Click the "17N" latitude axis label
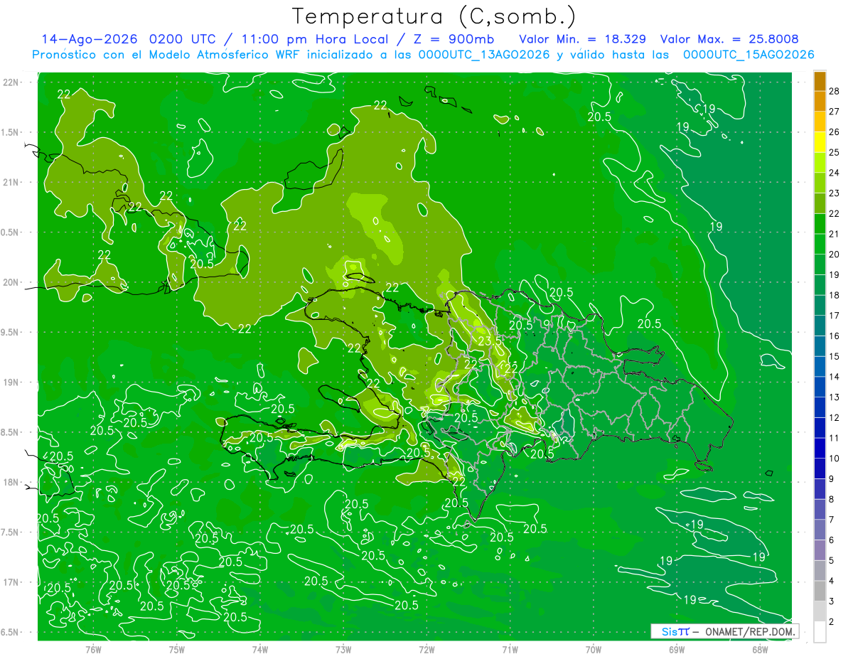Image resolution: width=853 pixels, height=659 pixels. [x=11, y=583]
